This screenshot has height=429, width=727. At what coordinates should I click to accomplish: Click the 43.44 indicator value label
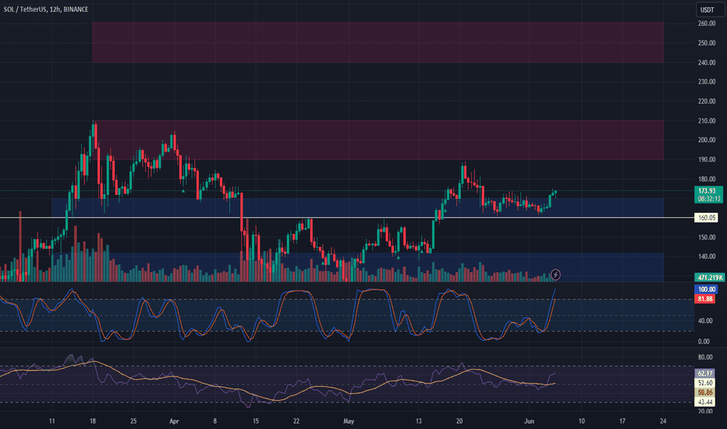704,402
